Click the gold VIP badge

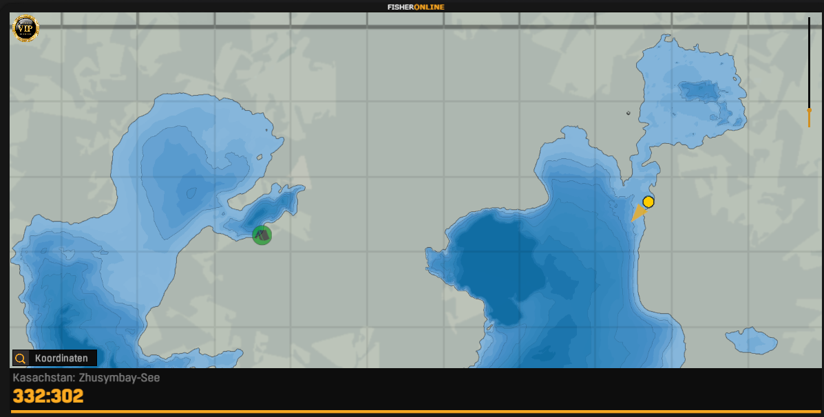pos(25,29)
